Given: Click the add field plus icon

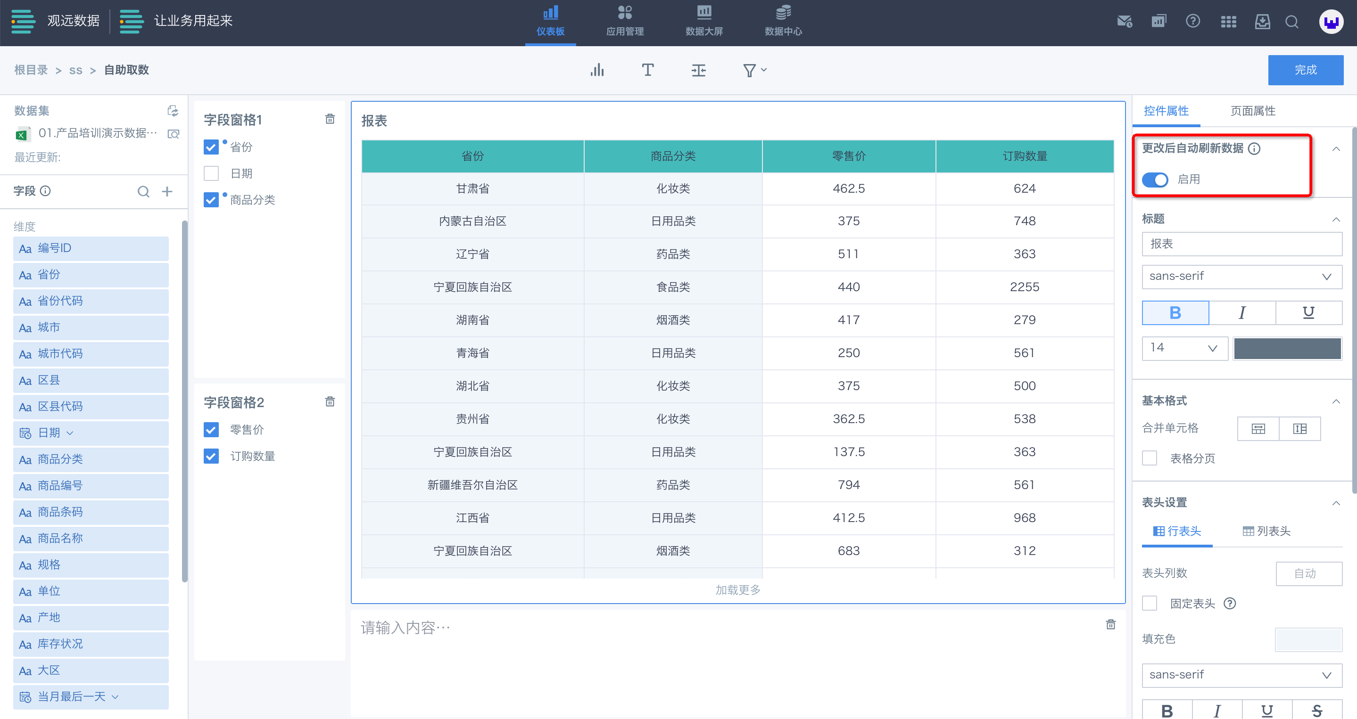Looking at the screenshot, I should tap(167, 191).
